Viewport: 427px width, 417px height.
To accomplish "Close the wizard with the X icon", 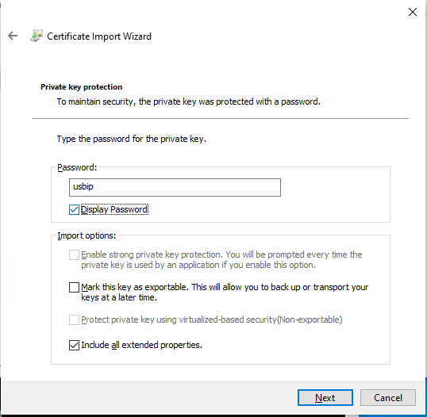I will click(x=413, y=12).
